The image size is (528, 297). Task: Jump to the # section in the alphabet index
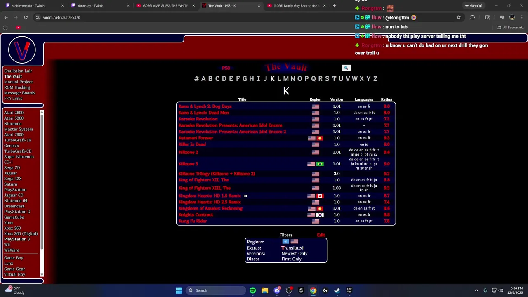pos(197,78)
